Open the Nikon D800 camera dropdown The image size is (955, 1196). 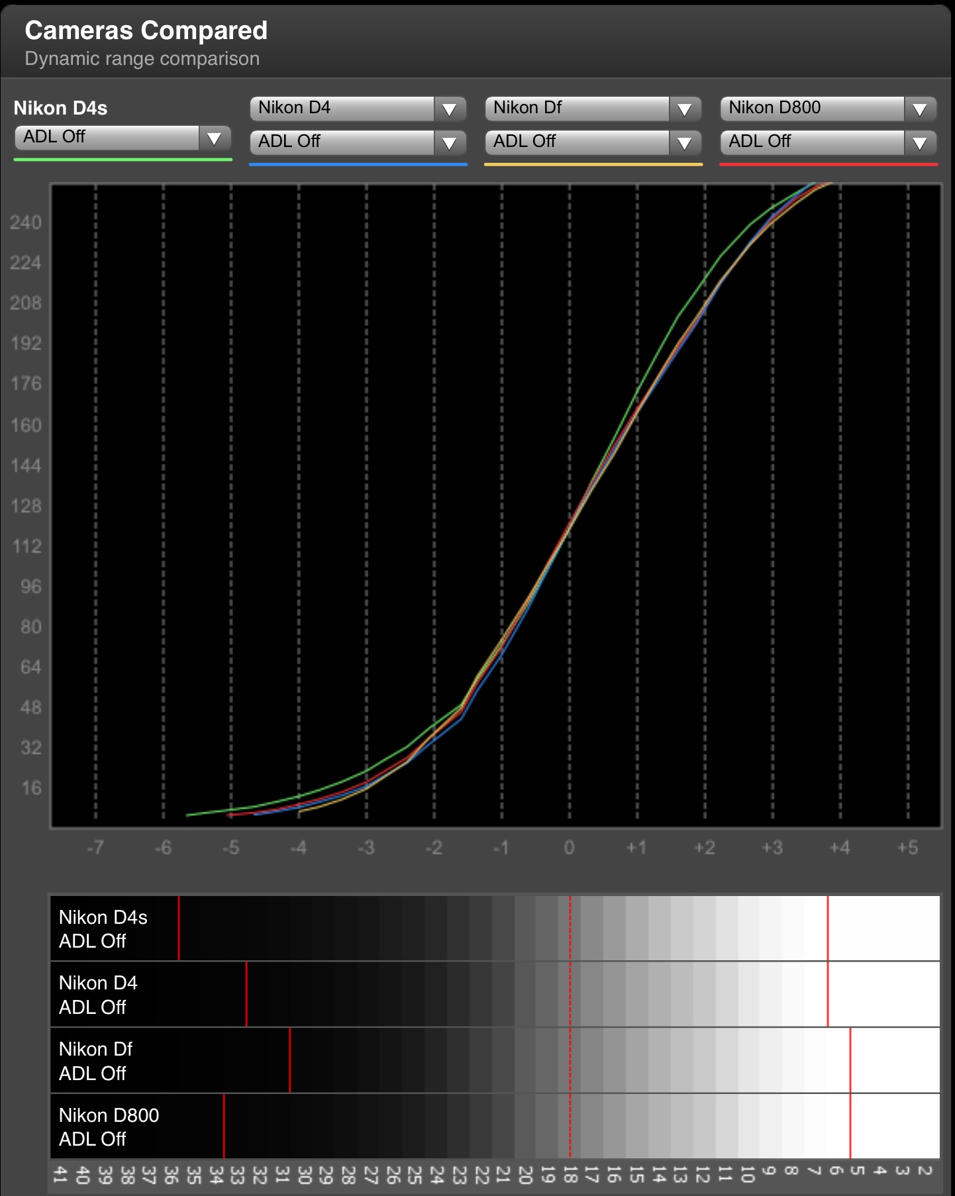coord(813,109)
